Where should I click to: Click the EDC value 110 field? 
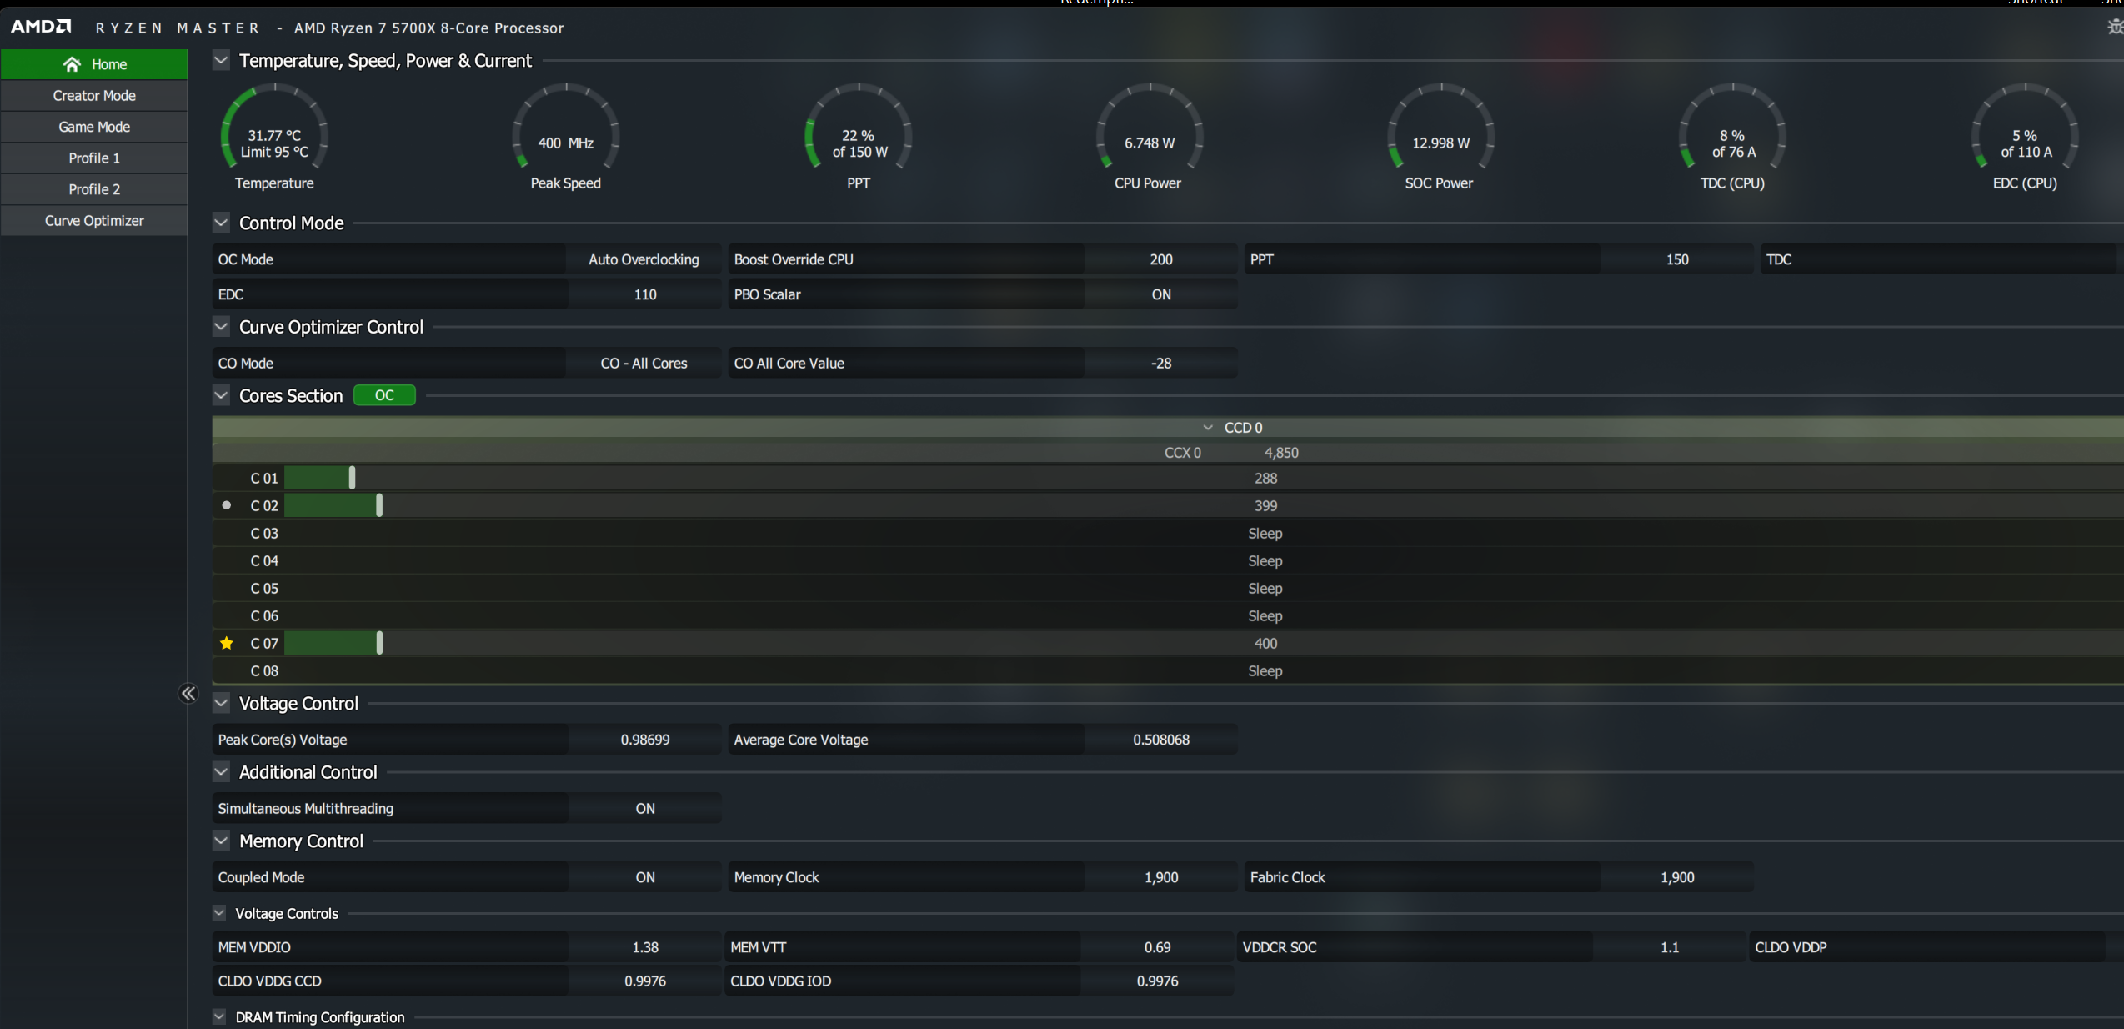tap(644, 294)
